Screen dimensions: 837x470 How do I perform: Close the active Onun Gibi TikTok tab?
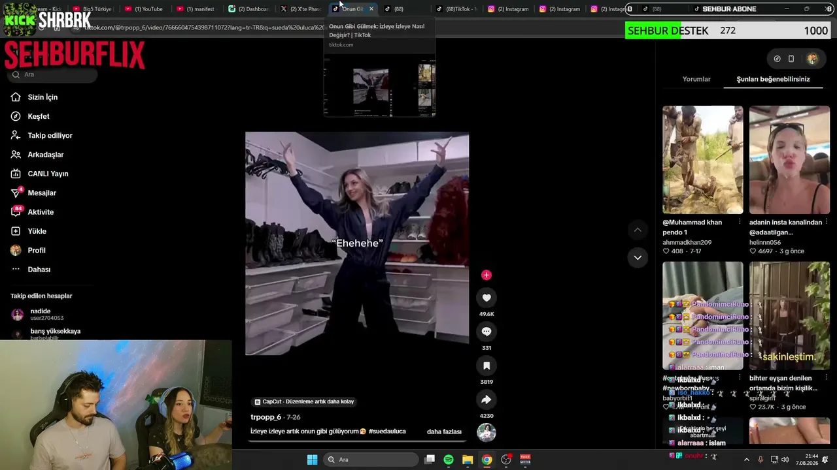[371, 9]
